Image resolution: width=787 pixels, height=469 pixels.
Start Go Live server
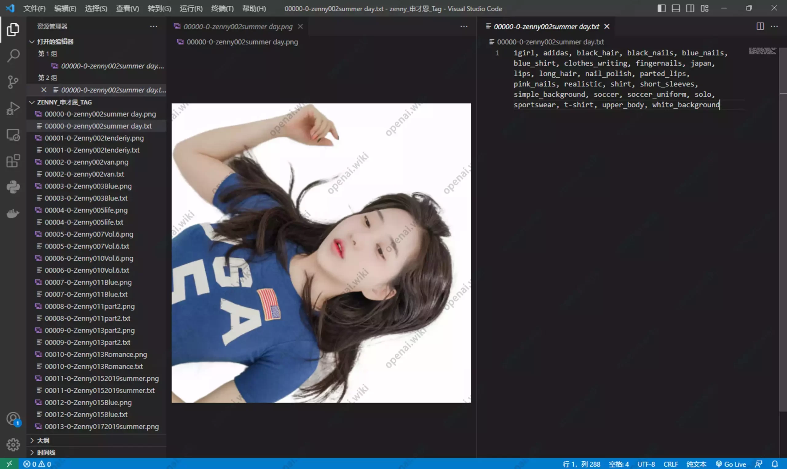click(730, 464)
